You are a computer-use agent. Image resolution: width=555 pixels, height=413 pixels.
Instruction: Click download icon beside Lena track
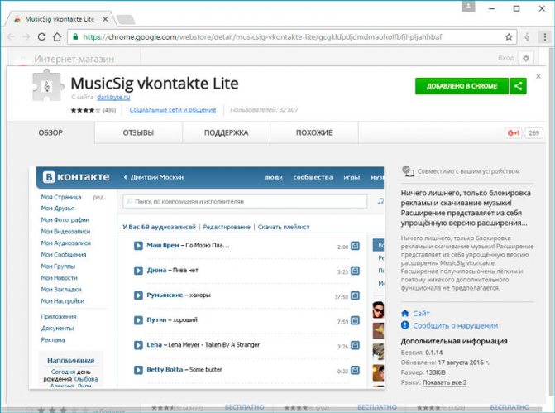click(x=355, y=345)
